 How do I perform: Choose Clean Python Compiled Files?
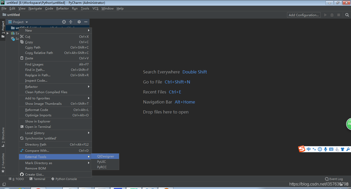coord(55,92)
